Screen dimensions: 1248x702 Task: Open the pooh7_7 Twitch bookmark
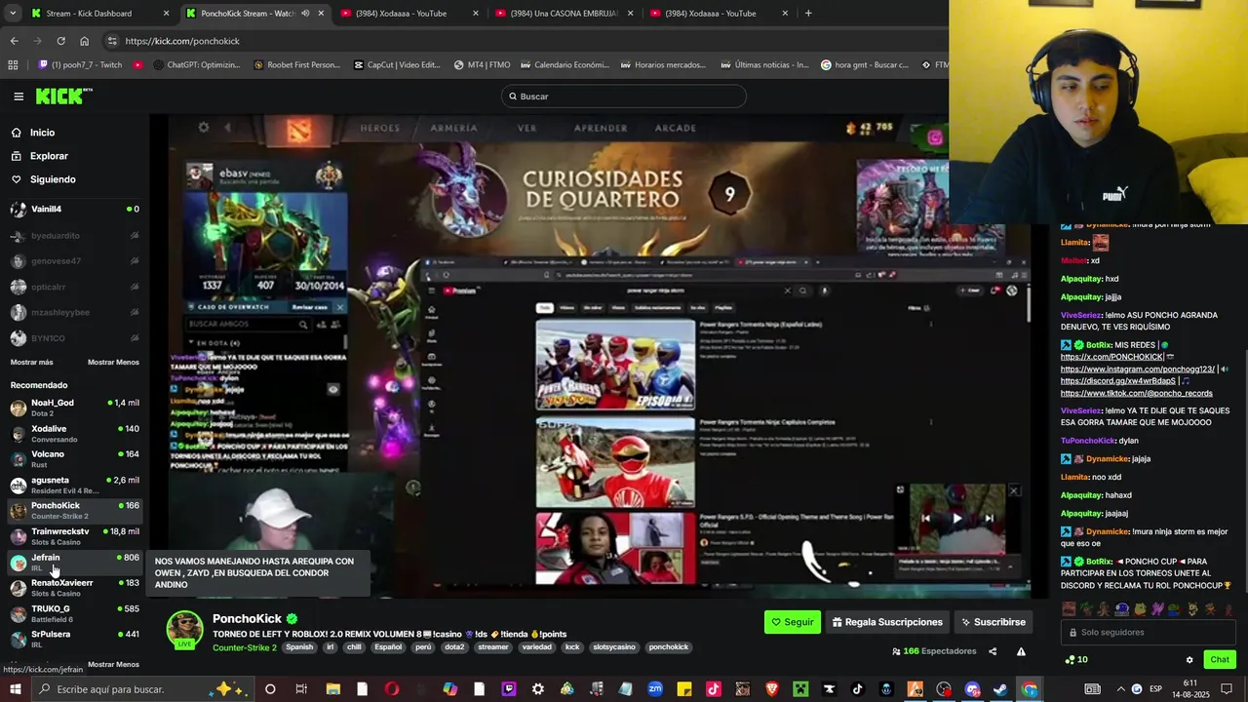click(x=80, y=65)
